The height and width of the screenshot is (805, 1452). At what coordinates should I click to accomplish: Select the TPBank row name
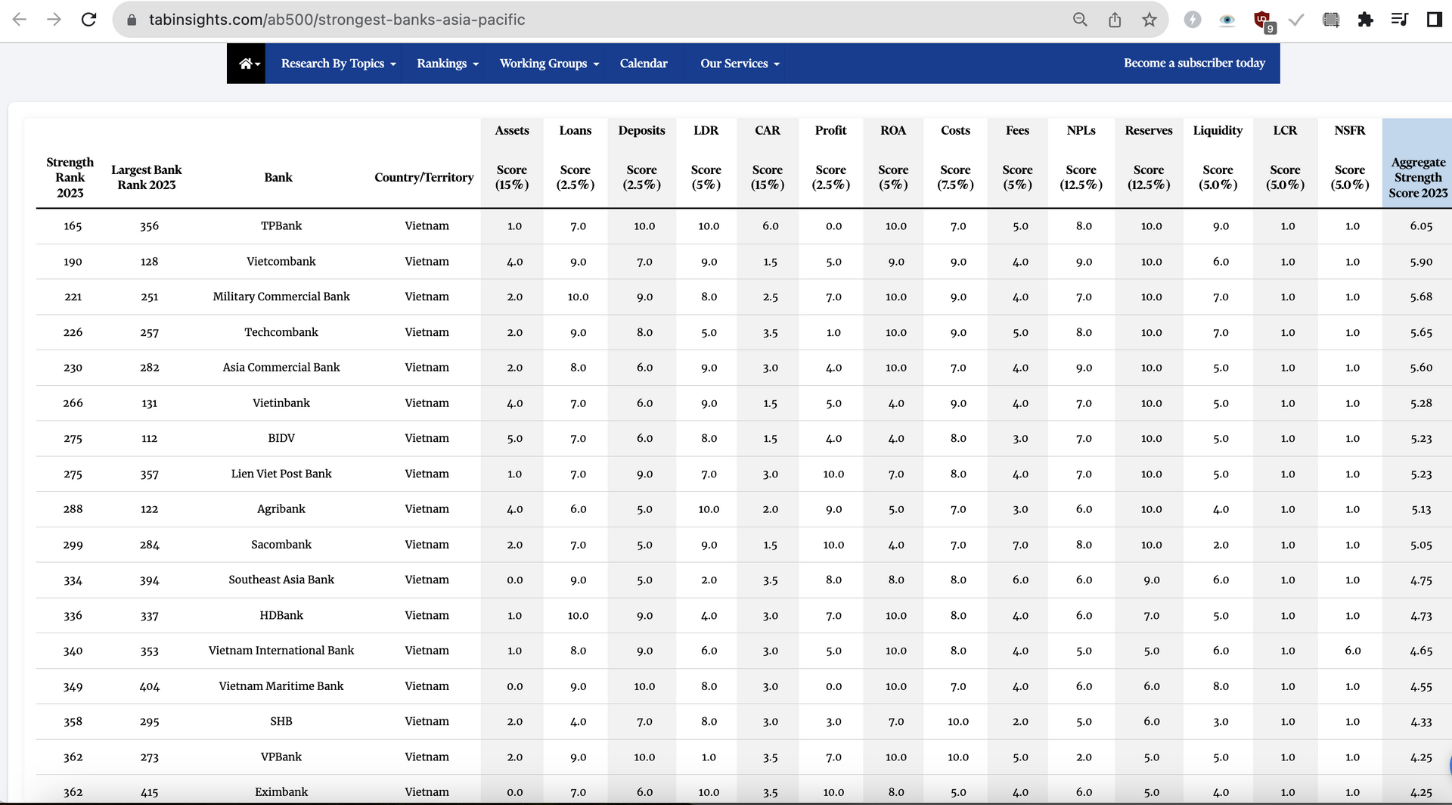pos(281,225)
